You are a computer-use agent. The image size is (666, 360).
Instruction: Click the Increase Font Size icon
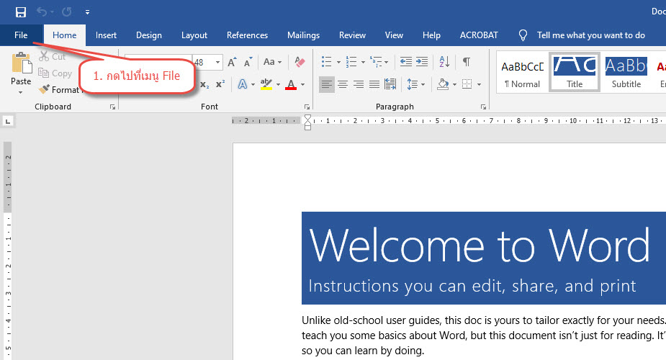click(232, 62)
